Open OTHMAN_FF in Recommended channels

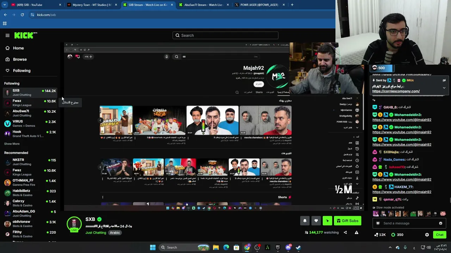[x=30, y=183]
